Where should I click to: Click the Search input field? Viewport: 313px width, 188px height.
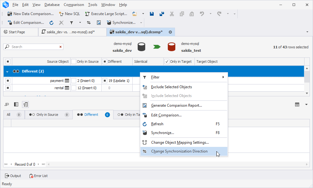coord(34,47)
